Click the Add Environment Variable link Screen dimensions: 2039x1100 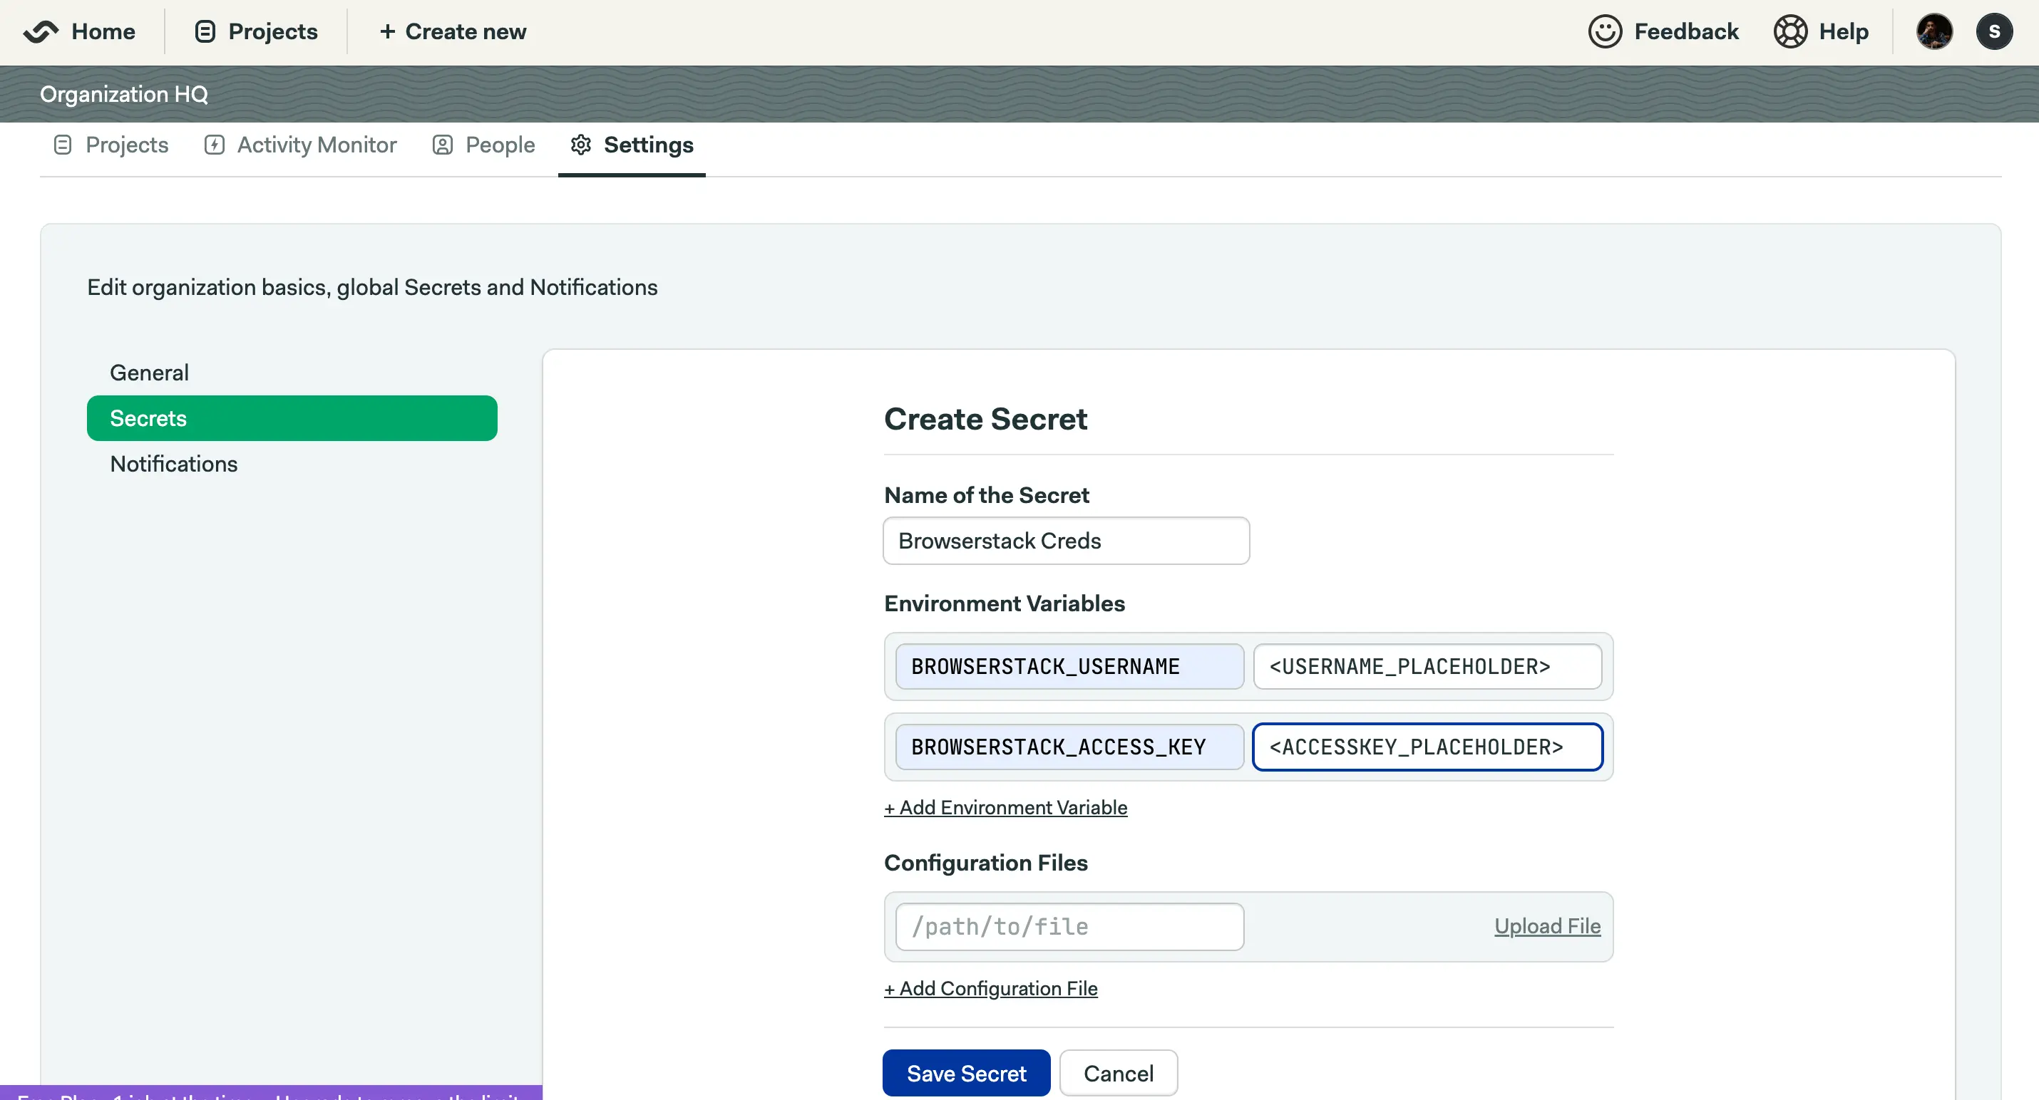pos(1005,807)
